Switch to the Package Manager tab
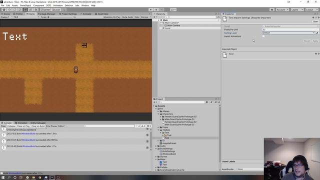Screen dimensions: 320x180 click(46, 14)
